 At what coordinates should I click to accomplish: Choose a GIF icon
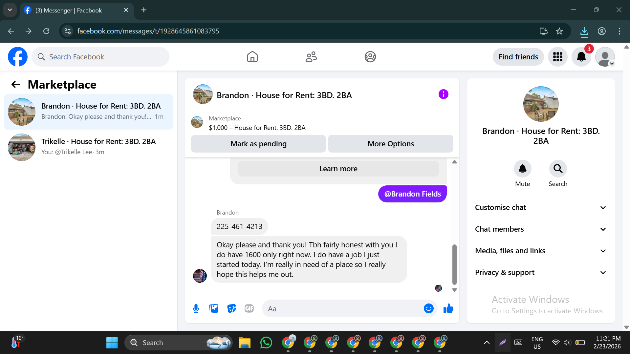tap(249, 308)
